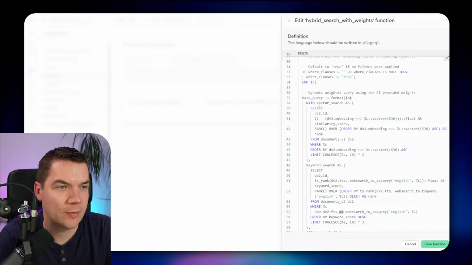Click the 'keyword_search AS (' code line

point(325,165)
